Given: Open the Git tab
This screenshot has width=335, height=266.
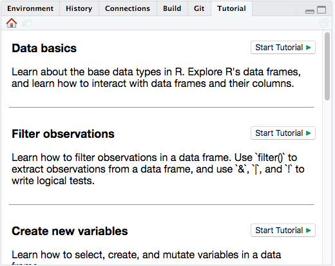Looking at the screenshot, I should (x=199, y=8).
